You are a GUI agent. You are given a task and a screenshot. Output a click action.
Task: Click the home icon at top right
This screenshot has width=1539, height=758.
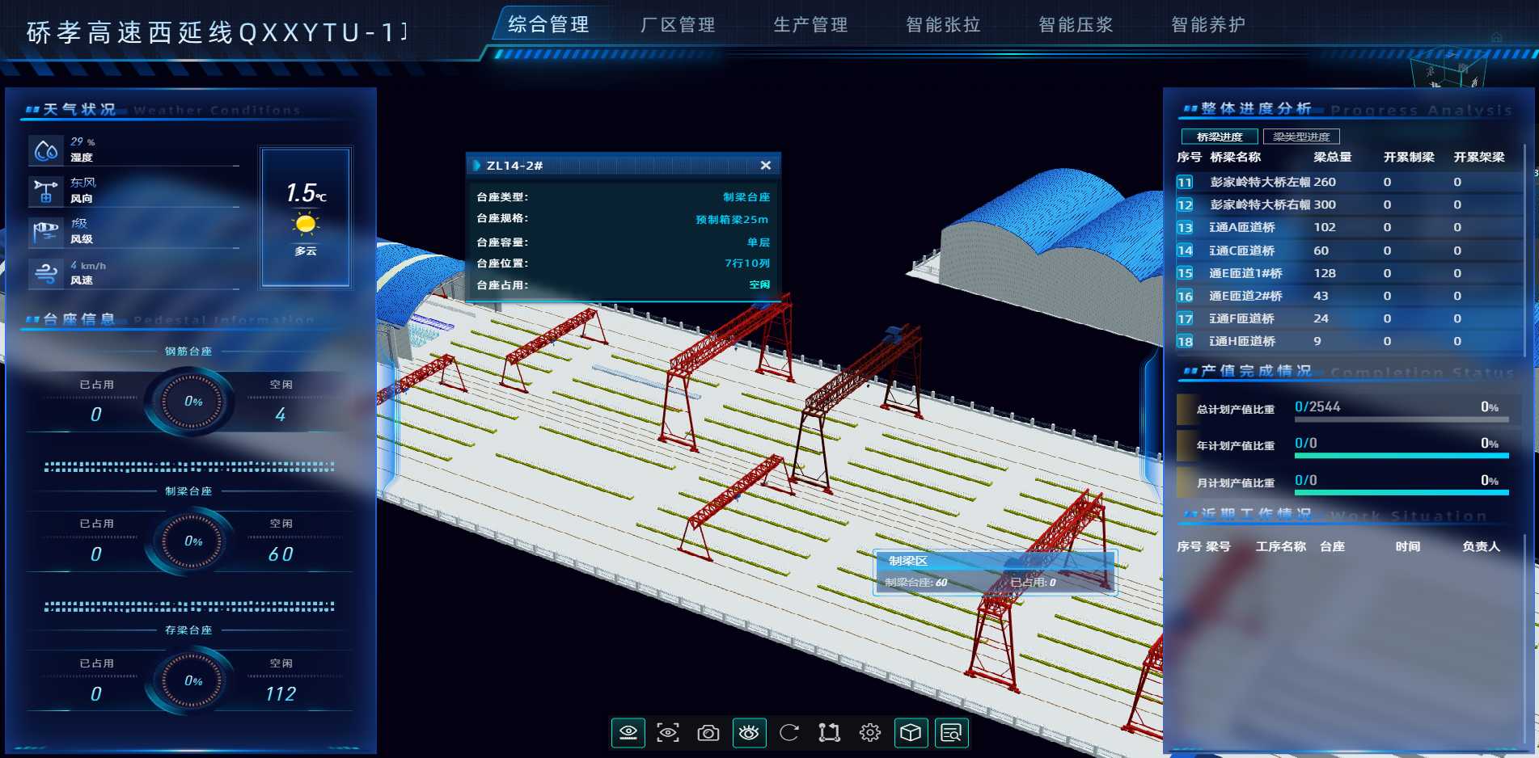coord(1496,38)
